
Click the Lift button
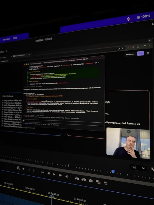pyautogui.click(x=77, y=178)
